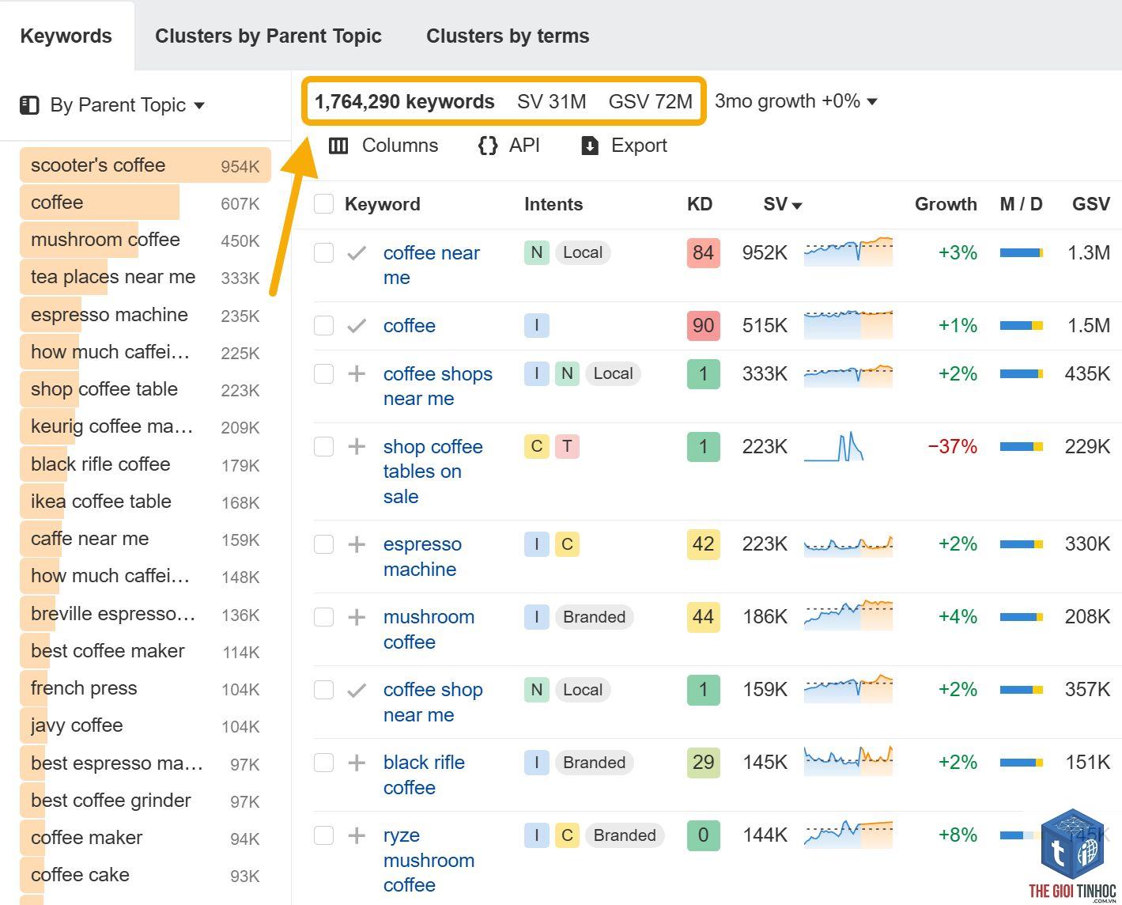This screenshot has height=905, width=1122.
Task: Select coffee cake parent topic
Action: click(145, 875)
